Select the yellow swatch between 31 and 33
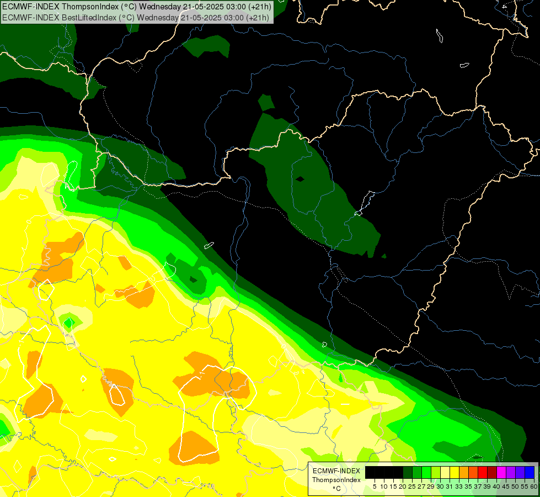 point(455,473)
